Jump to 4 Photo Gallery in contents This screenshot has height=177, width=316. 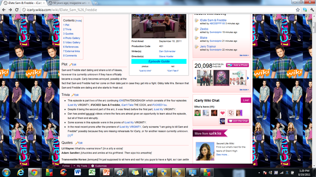(x=72, y=38)
